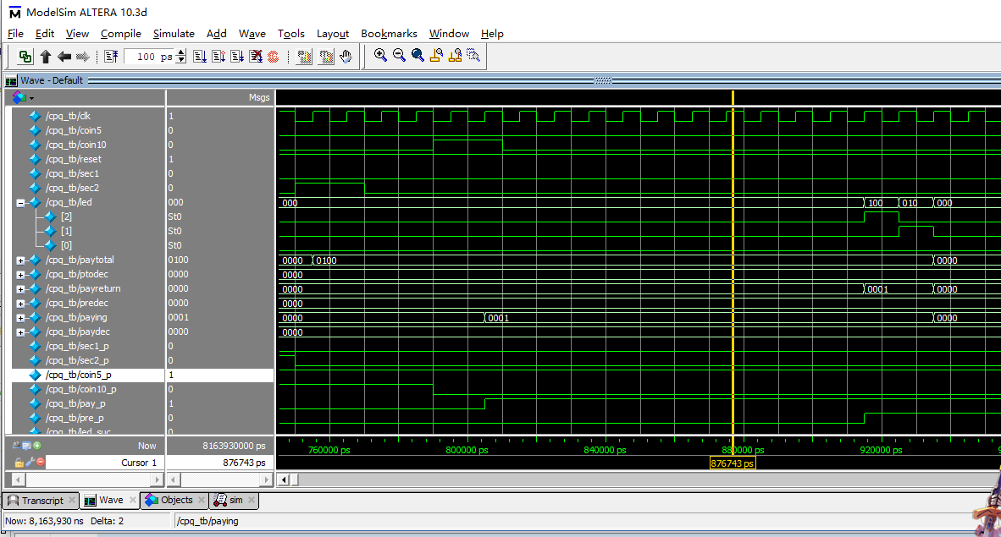The image size is (1001, 537).
Task: Click the red Delete Cursor icon
Action: (40, 463)
